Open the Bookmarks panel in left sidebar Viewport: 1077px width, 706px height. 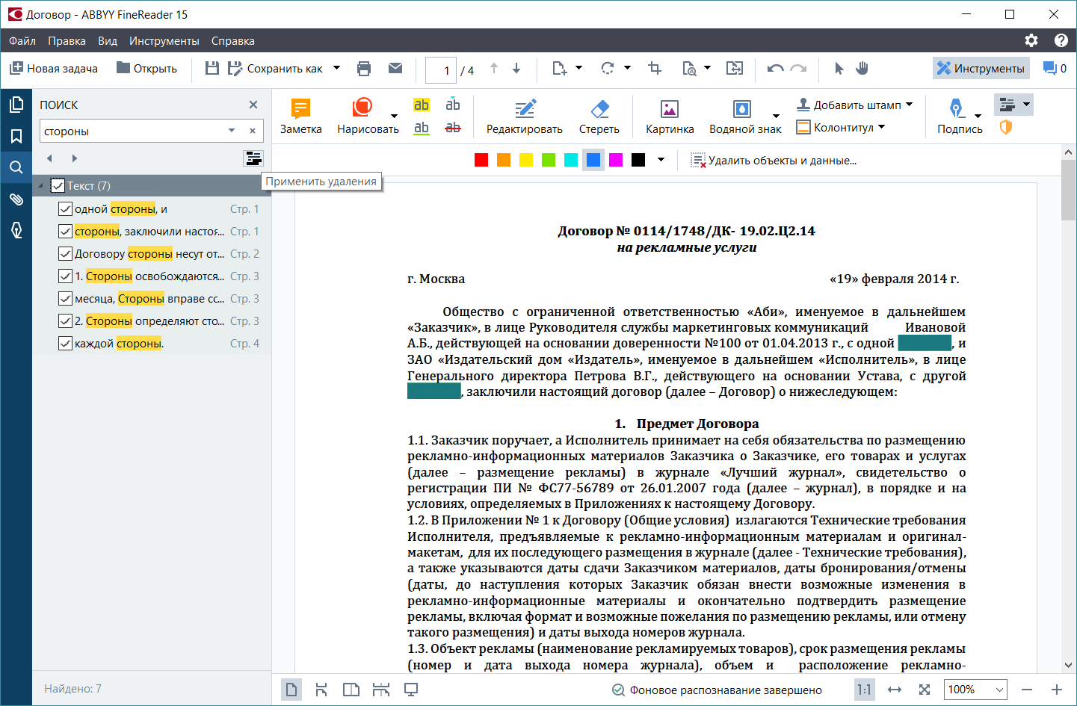(16, 136)
